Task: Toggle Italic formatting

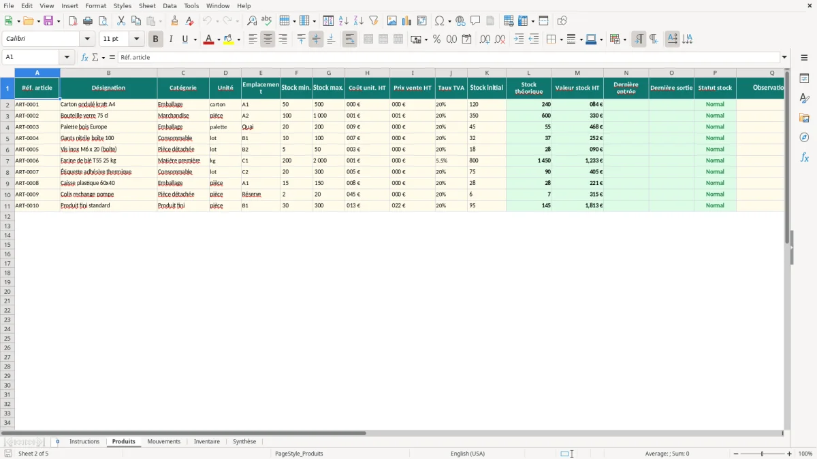Action: (x=171, y=39)
